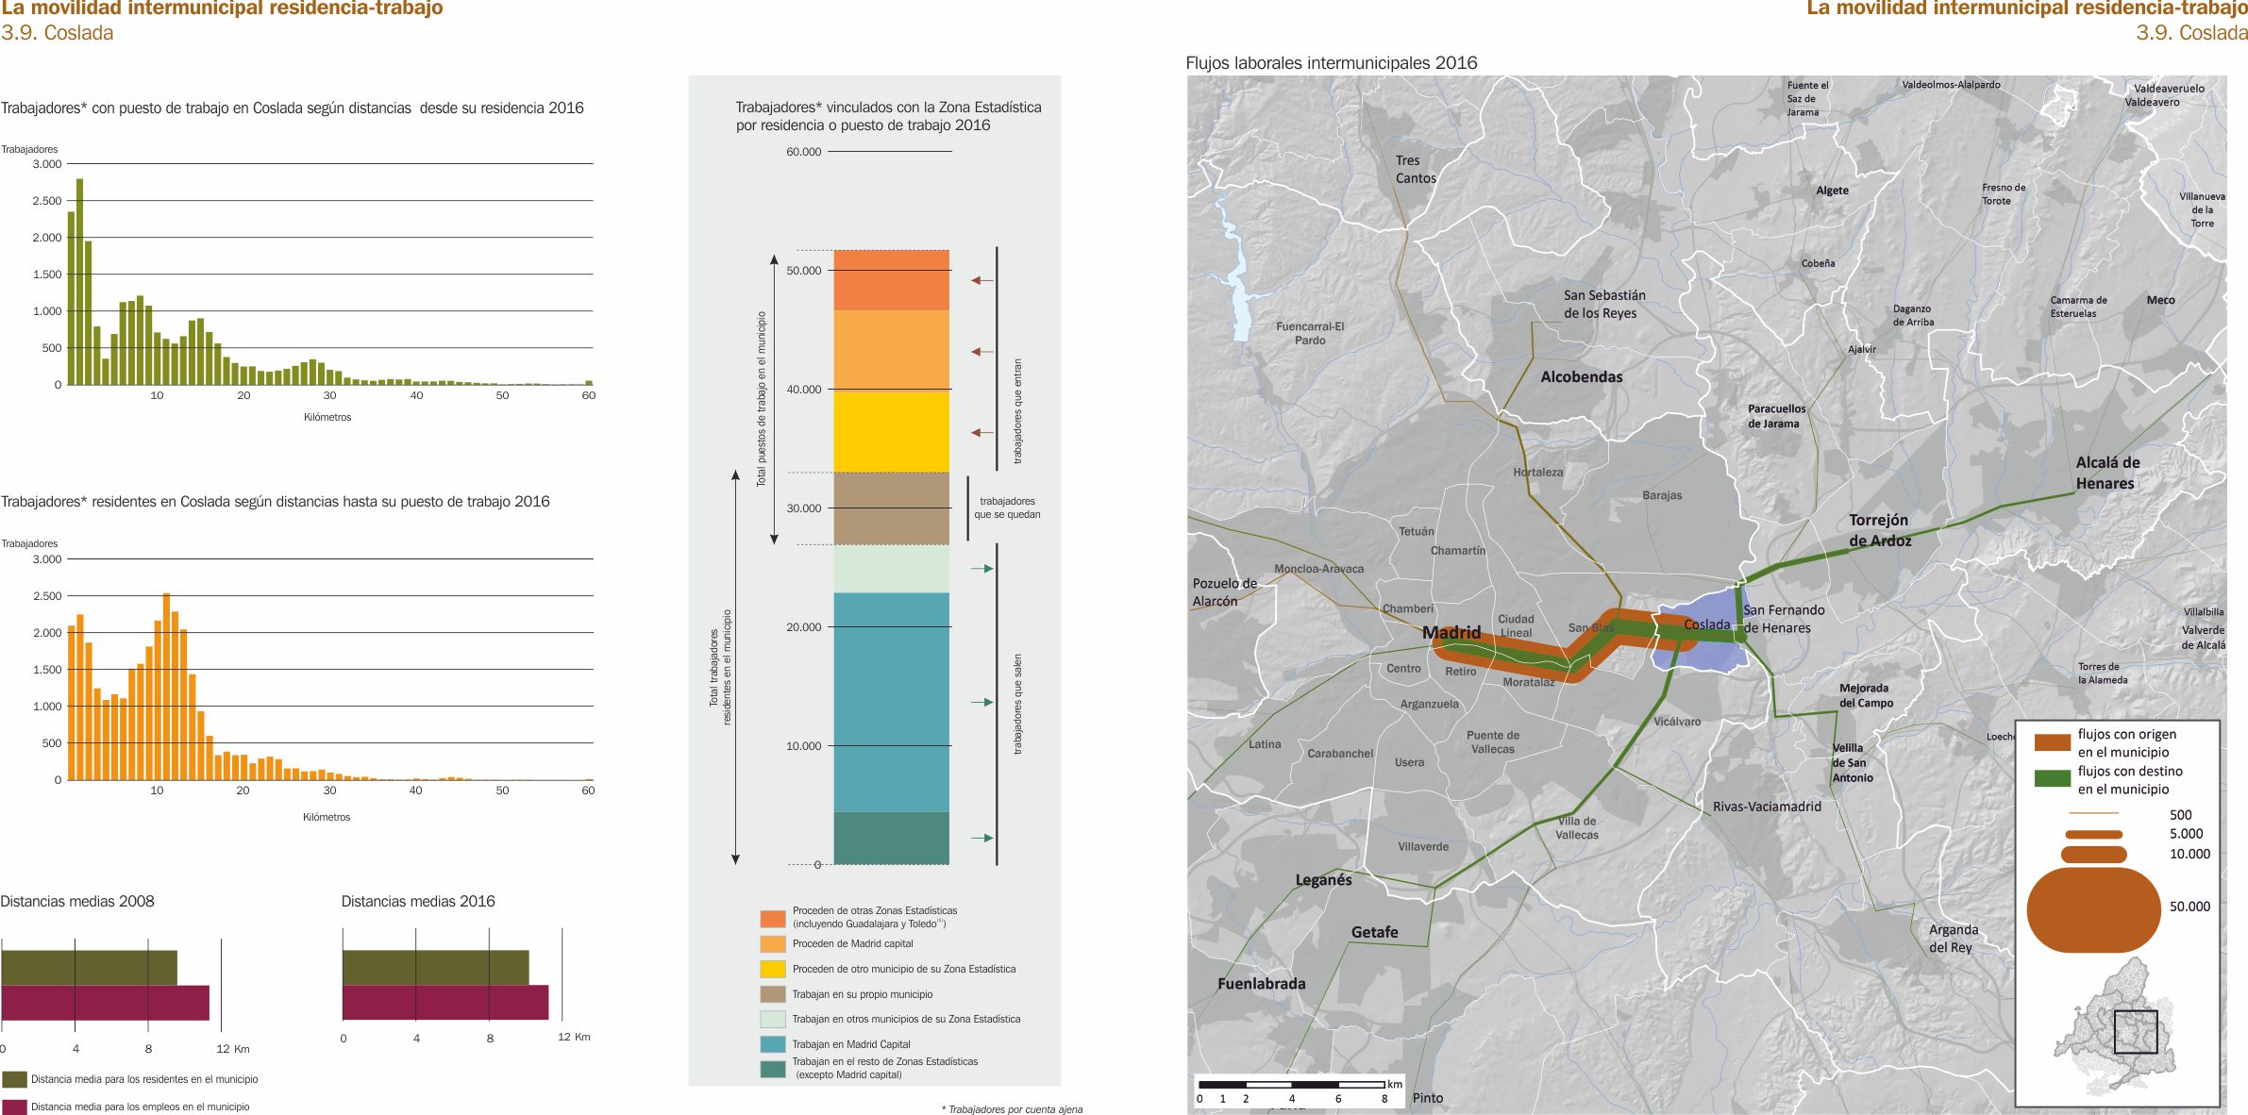The width and height of the screenshot is (2248, 1115).
Task: Click the maroon 'Distancia media para los empleos' swatch
Action: 14,1107
